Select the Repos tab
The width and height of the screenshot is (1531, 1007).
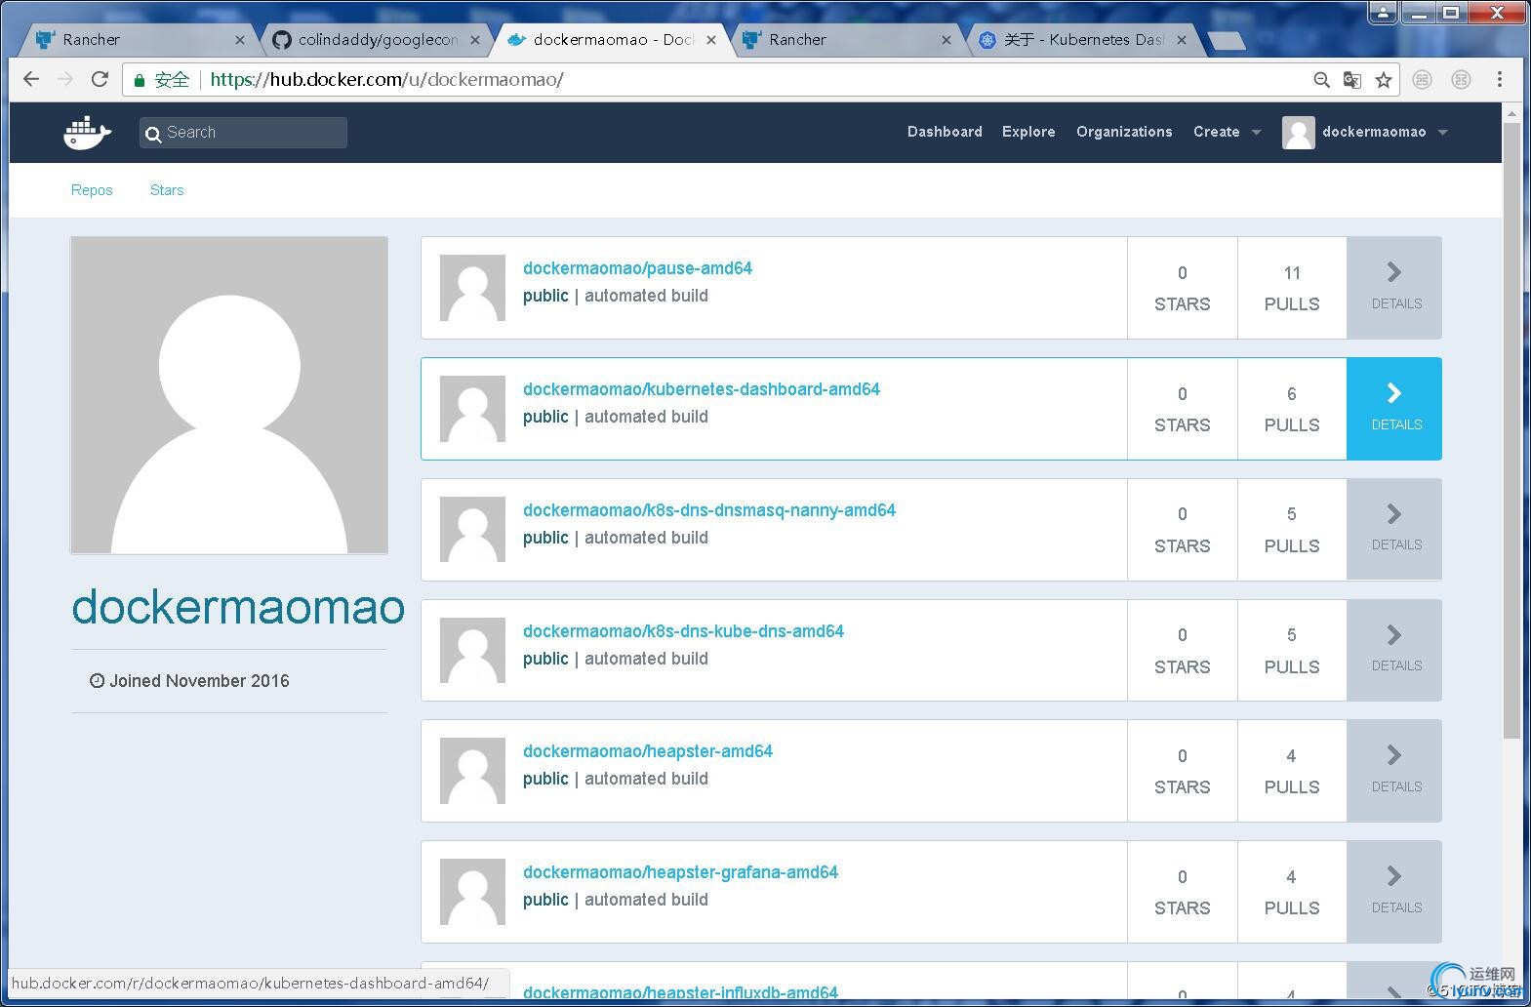[x=92, y=190]
